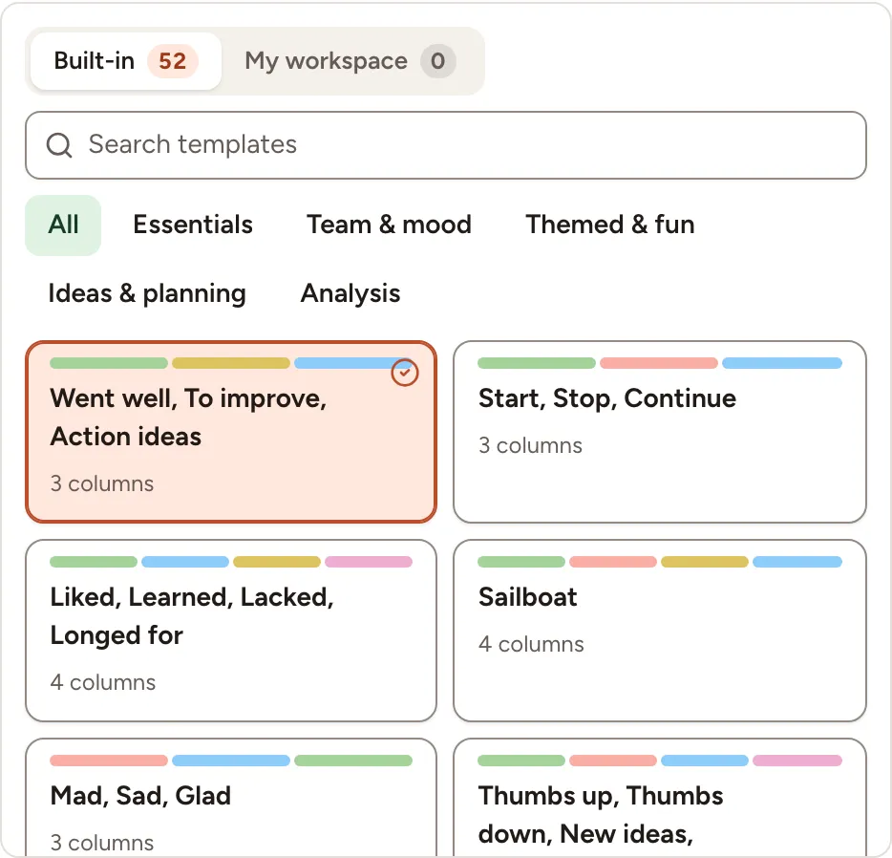The width and height of the screenshot is (892, 858).
Task: Switch to the Built-in tab
Action: [126, 61]
